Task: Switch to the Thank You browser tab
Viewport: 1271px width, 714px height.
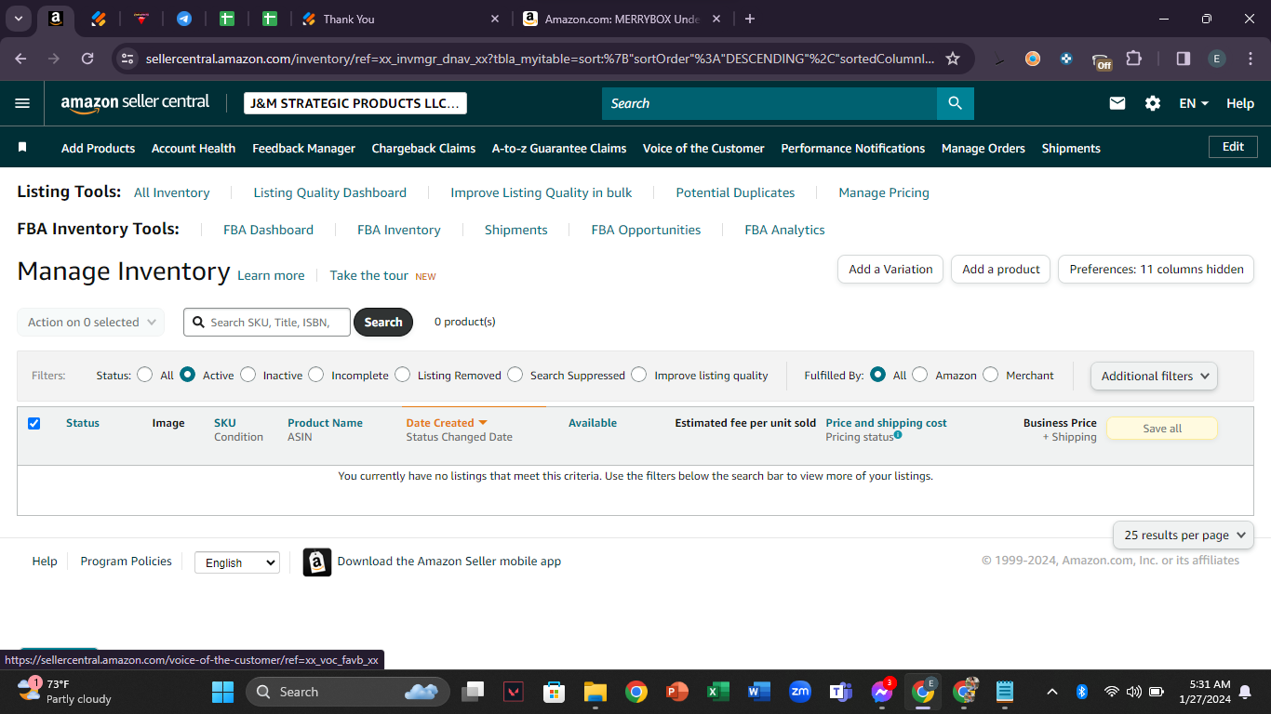Action: [400, 19]
